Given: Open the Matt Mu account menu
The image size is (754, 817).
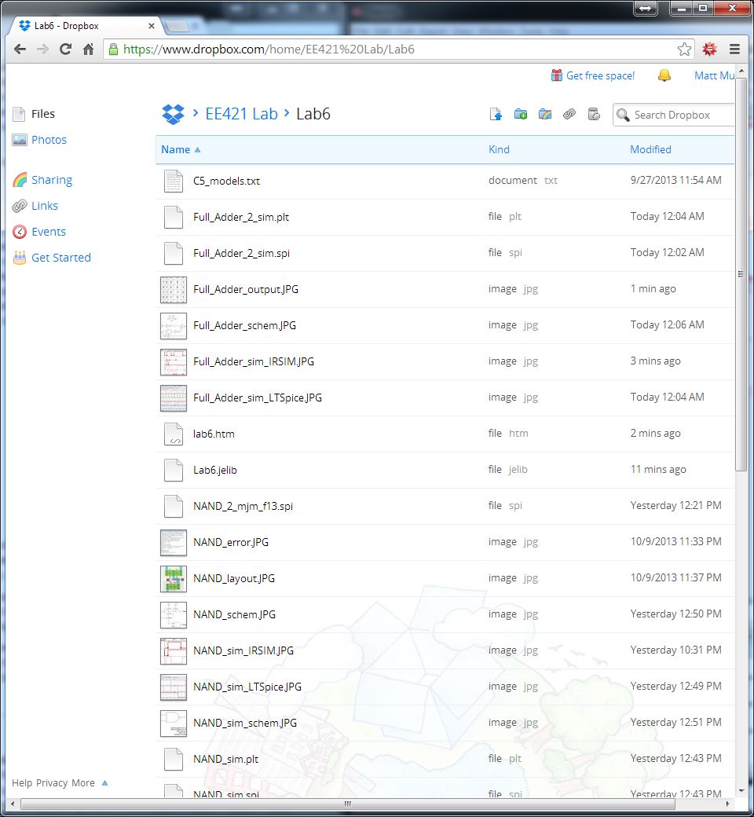Looking at the screenshot, I should pyautogui.click(x=714, y=75).
